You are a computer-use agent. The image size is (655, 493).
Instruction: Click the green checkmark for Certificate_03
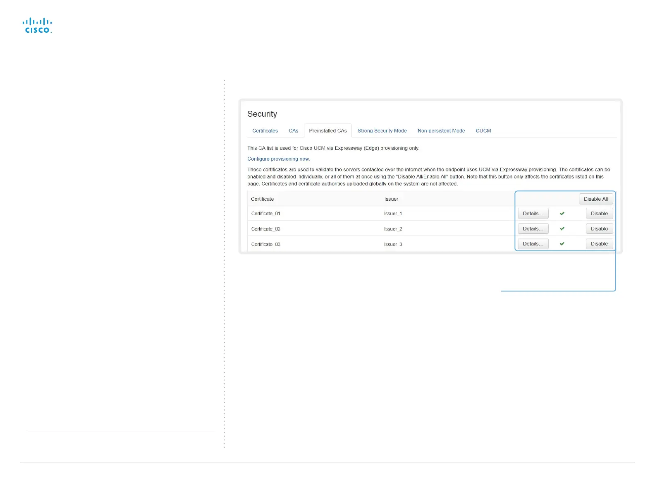click(x=562, y=244)
